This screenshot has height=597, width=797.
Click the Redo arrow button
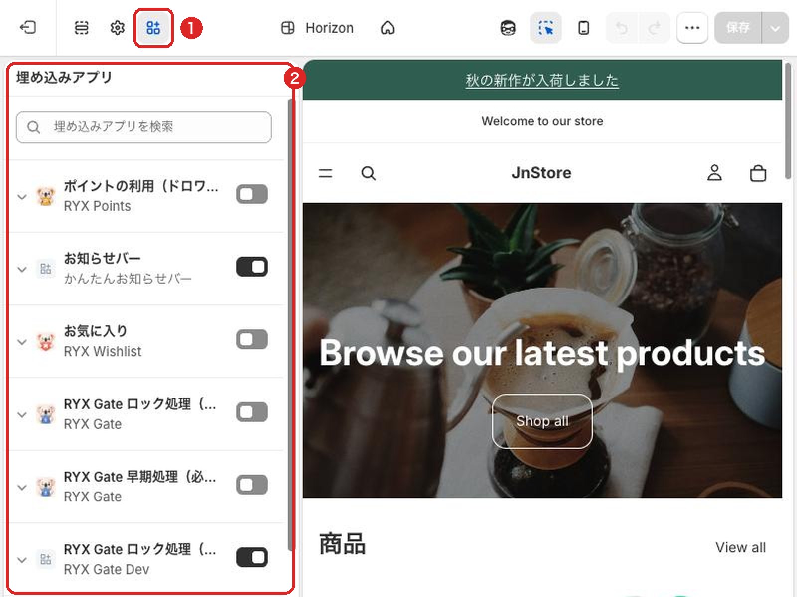[655, 28]
